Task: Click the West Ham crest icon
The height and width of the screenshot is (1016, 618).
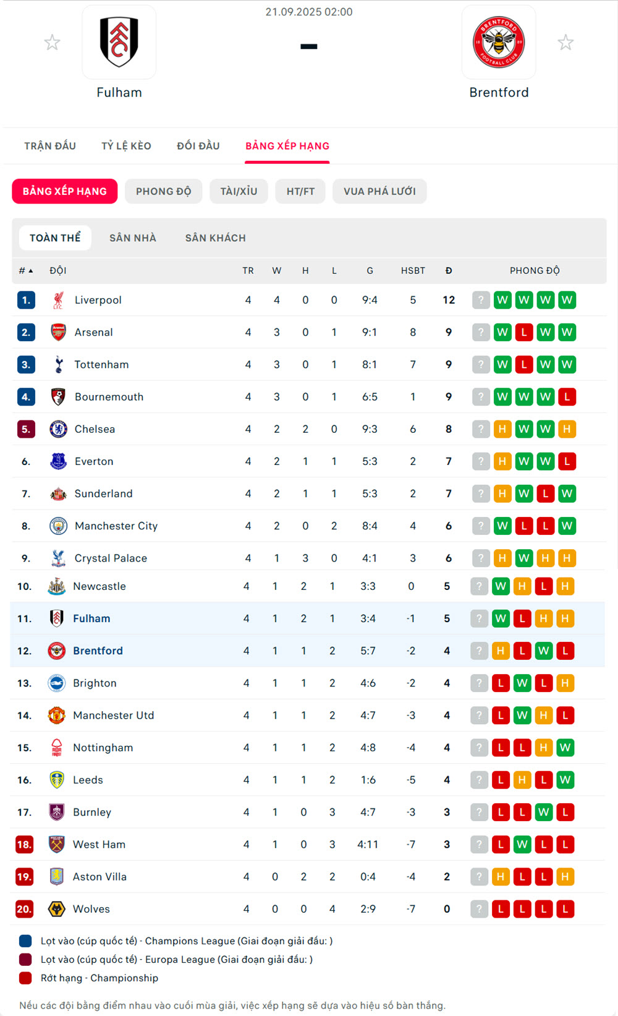Action: click(x=57, y=844)
